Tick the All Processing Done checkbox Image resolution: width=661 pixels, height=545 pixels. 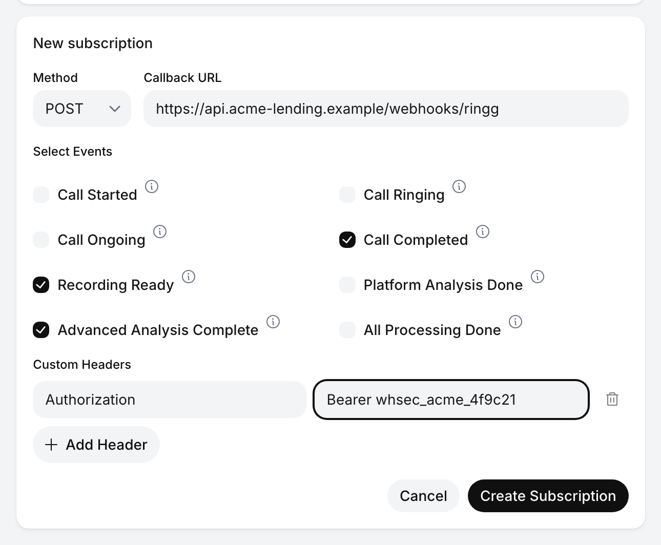click(x=347, y=330)
